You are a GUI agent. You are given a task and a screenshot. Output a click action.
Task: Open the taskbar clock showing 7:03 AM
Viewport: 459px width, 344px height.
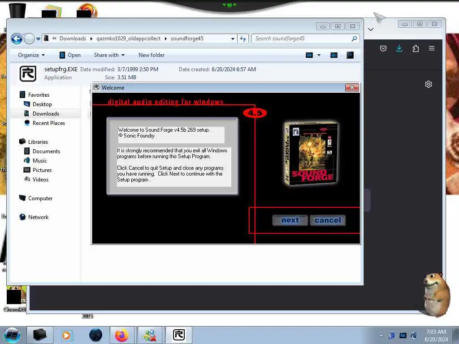tap(436, 335)
